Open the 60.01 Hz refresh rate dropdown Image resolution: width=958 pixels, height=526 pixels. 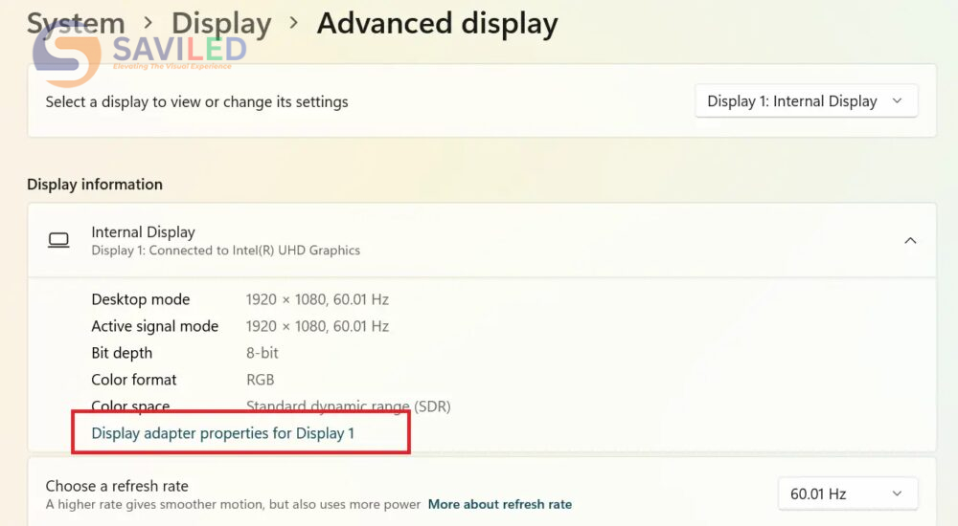pyautogui.click(x=848, y=493)
